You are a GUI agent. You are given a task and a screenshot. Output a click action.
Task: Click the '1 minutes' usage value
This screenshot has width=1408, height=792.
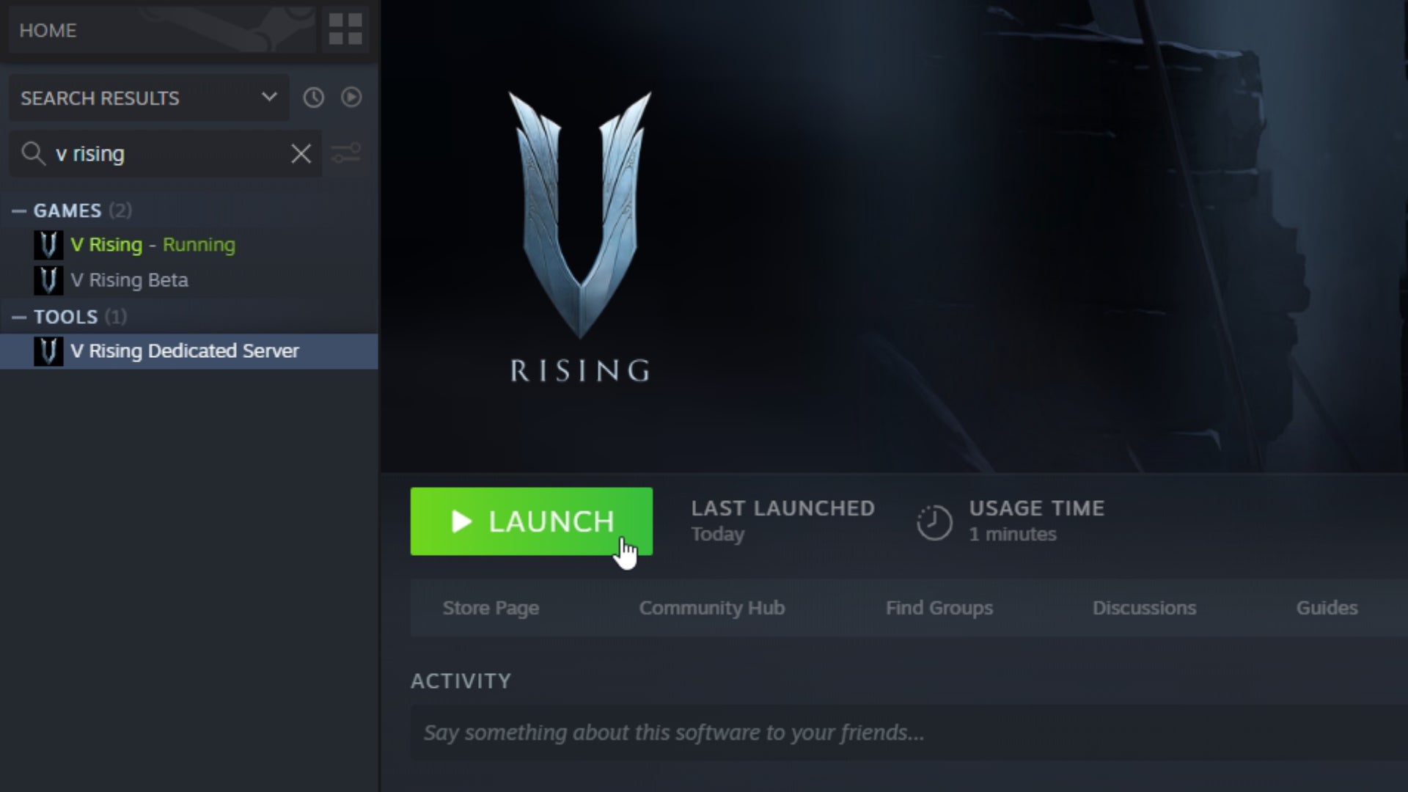1013,534
